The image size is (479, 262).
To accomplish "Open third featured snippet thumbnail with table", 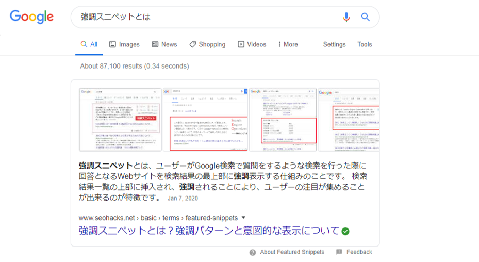I will (283, 120).
